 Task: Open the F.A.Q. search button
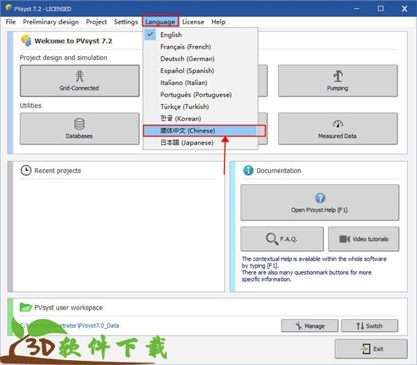click(x=282, y=239)
